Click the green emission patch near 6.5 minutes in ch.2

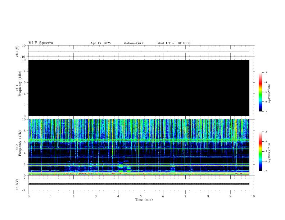tap(173, 168)
